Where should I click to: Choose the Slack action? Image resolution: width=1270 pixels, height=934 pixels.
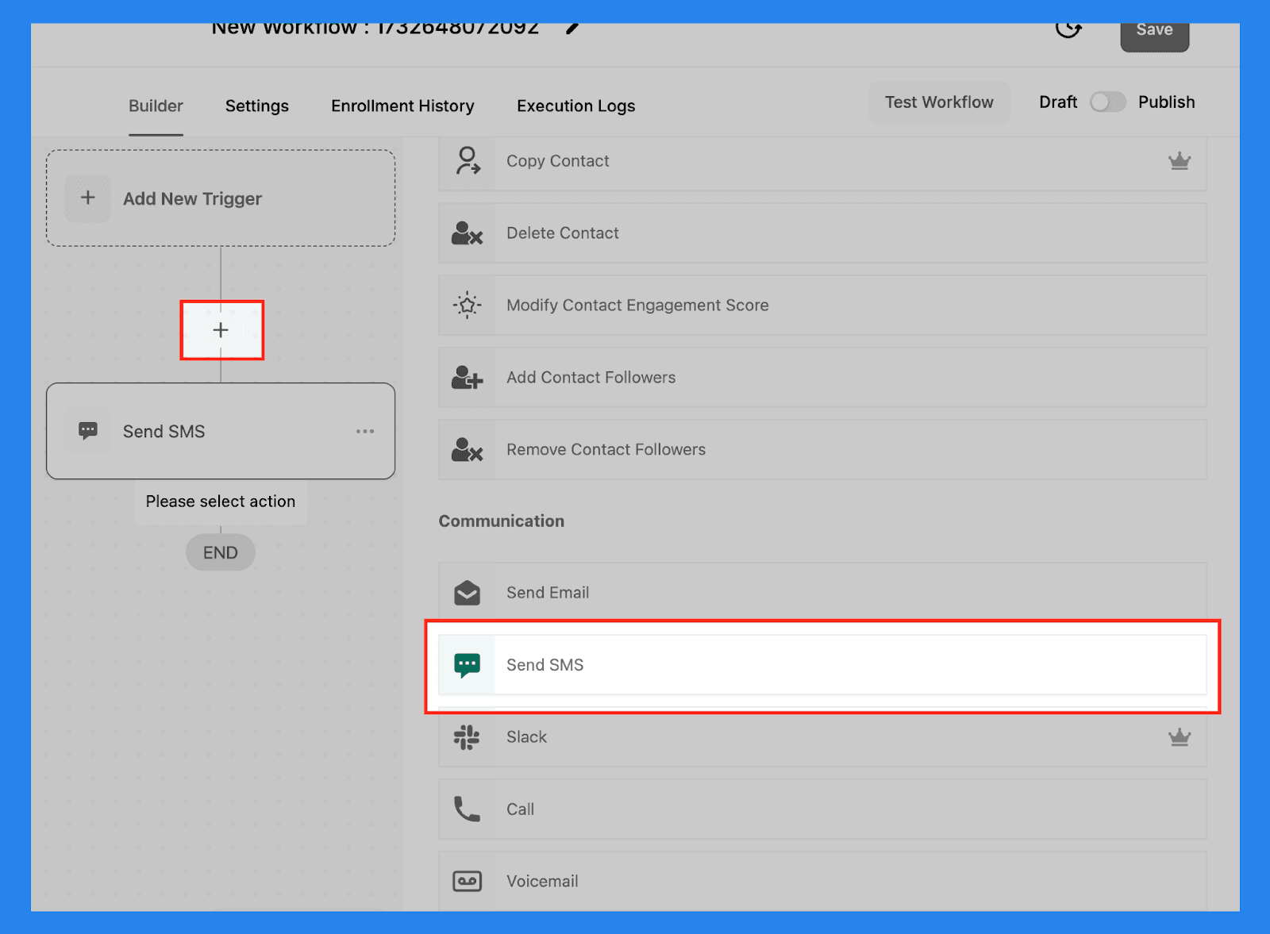click(822, 737)
